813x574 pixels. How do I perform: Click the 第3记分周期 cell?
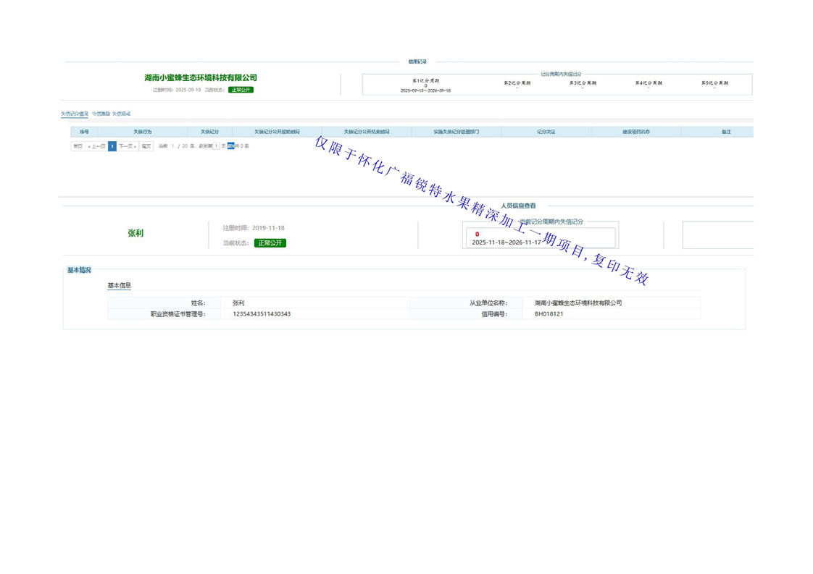coord(583,83)
